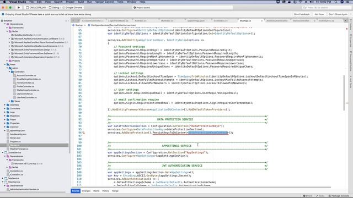Switch to the Source view tab at bottom
This screenshot has height=198, width=353.
76,191
